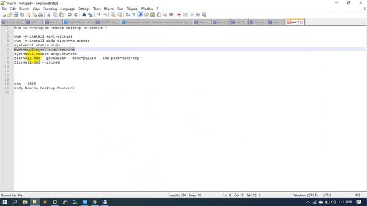Click 'Normal text file' in status bar
This screenshot has width=367, height=206.
coord(11,195)
